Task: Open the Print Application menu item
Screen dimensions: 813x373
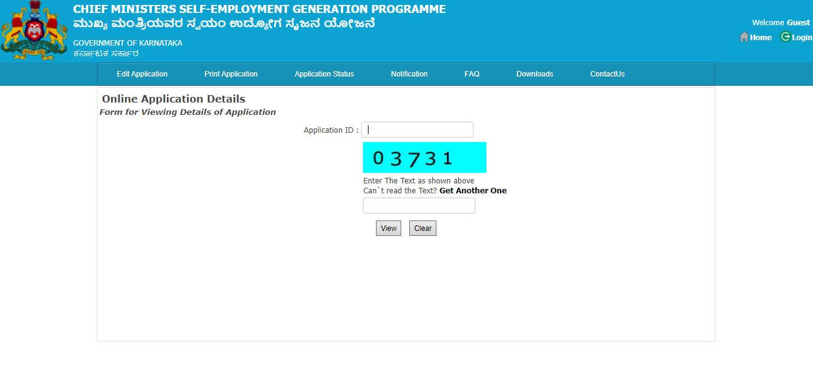Action: [x=231, y=73]
